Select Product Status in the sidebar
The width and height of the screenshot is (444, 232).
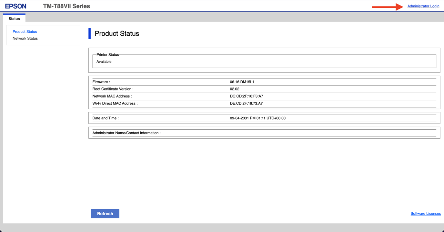(x=25, y=32)
